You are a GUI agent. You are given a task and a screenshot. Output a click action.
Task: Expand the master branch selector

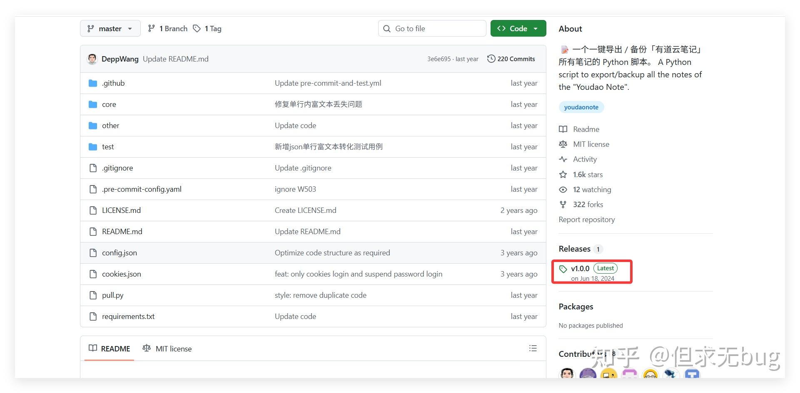[x=110, y=28]
